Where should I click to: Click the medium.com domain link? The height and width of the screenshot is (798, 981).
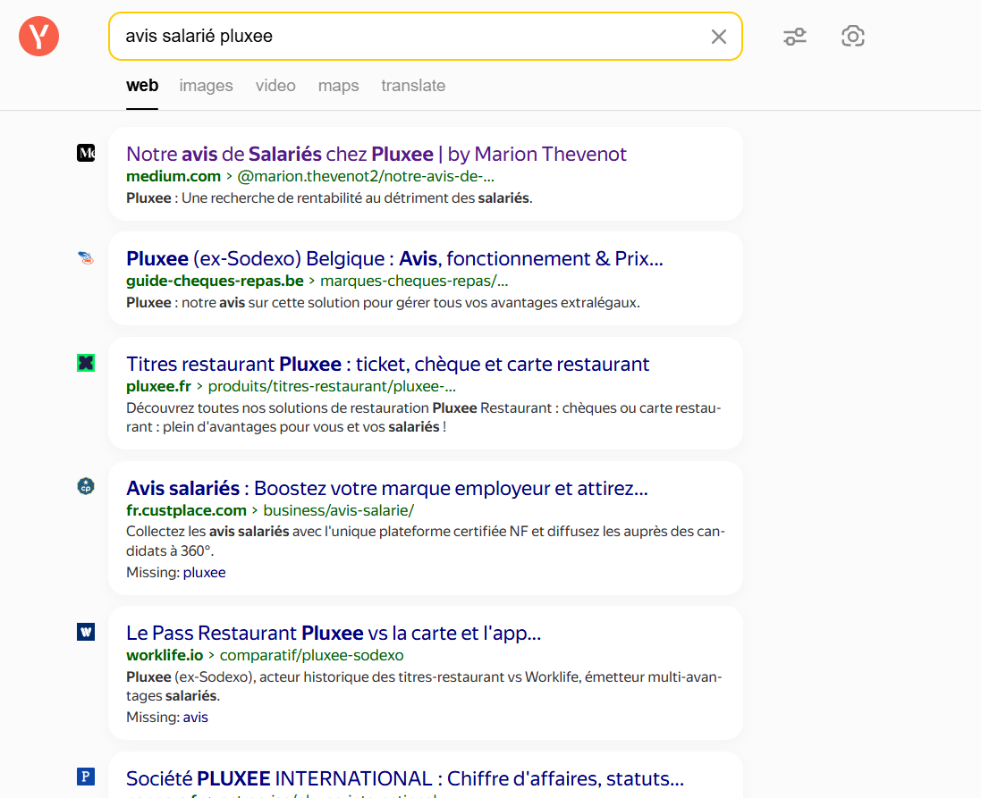pyautogui.click(x=173, y=176)
